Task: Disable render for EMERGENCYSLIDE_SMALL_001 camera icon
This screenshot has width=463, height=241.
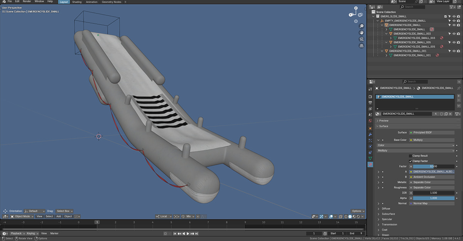Action: (458, 51)
